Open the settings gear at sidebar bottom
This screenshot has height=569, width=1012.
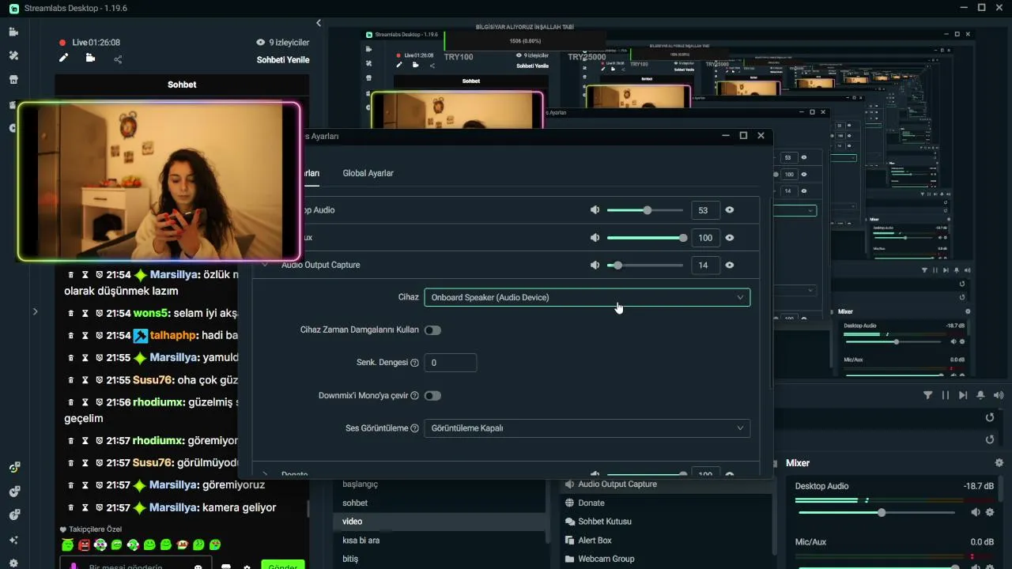pos(13,563)
